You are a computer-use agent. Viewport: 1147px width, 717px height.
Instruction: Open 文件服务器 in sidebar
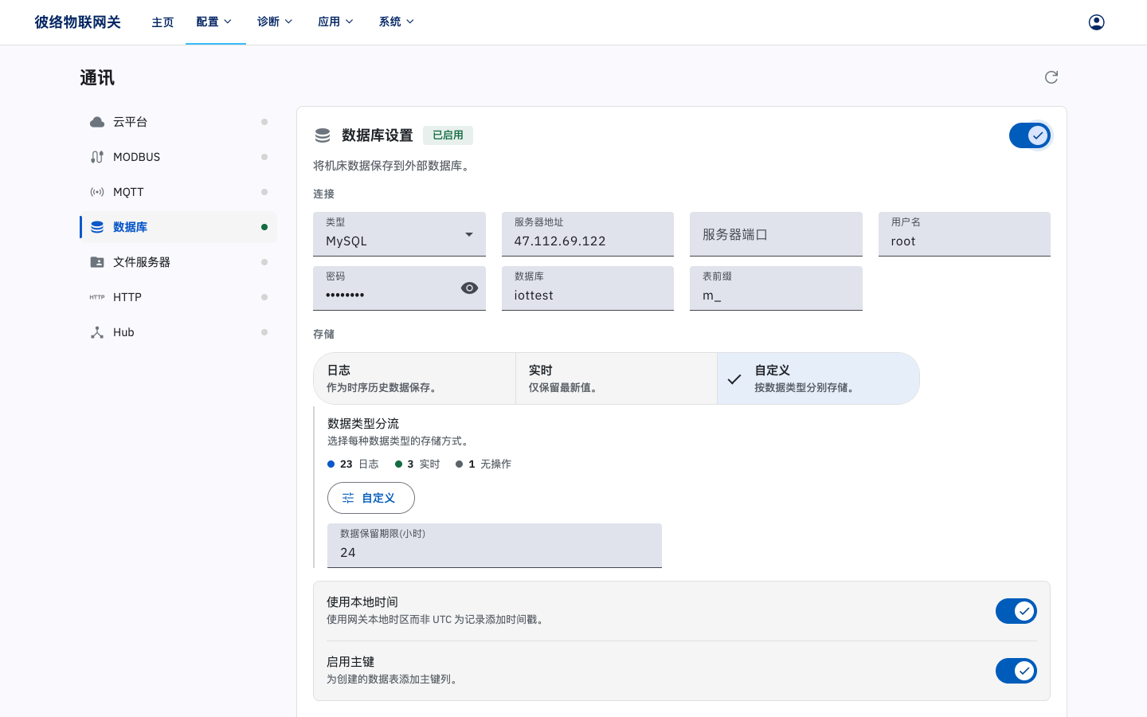point(178,262)
